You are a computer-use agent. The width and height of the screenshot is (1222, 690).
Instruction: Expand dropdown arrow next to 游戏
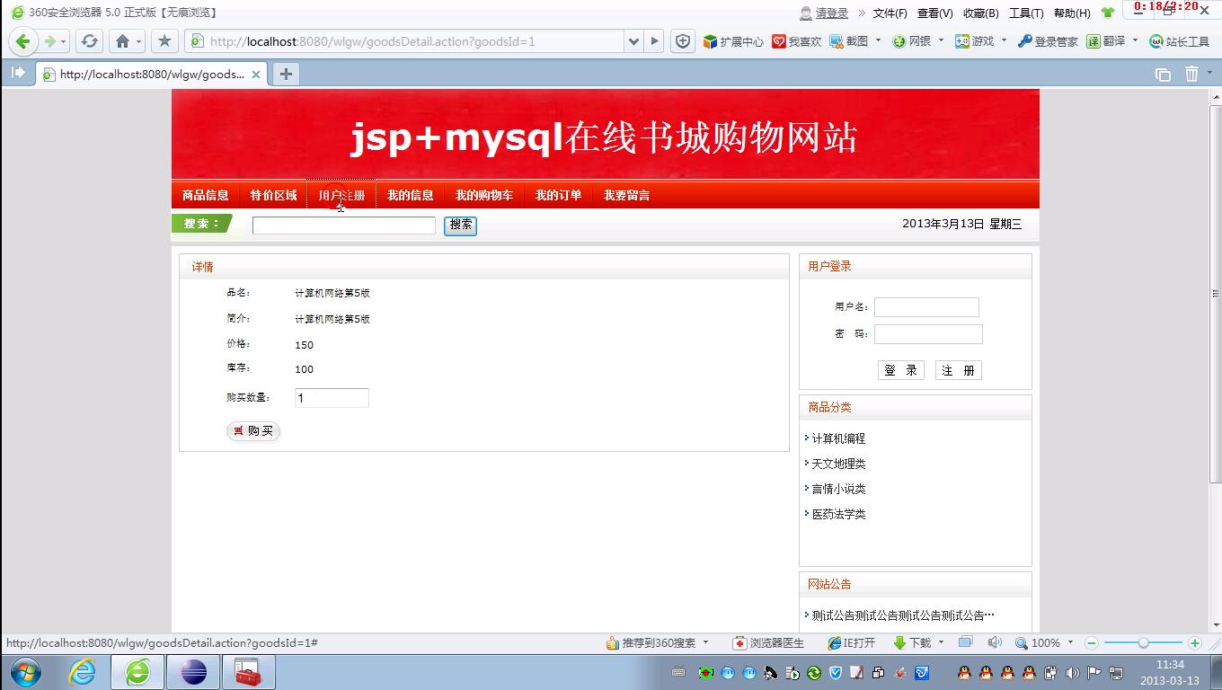click(1004, 40)
